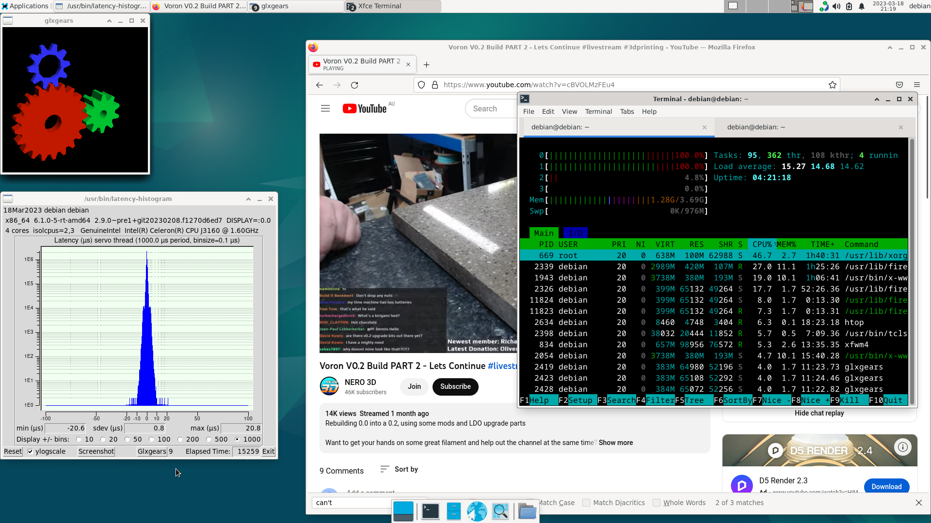Open the home folder dock icon
The image size is (931, 523).
(x=527, y=511)
